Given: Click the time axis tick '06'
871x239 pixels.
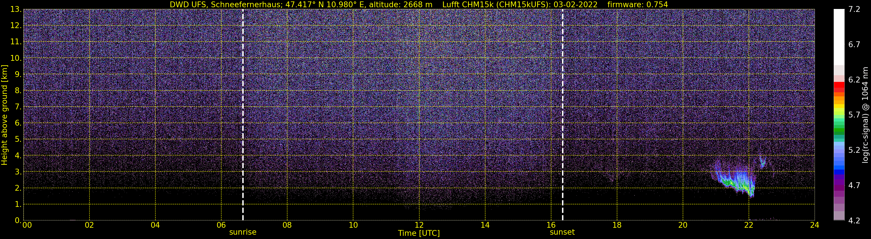Looking at the screenshot, I should pos(221,225).
